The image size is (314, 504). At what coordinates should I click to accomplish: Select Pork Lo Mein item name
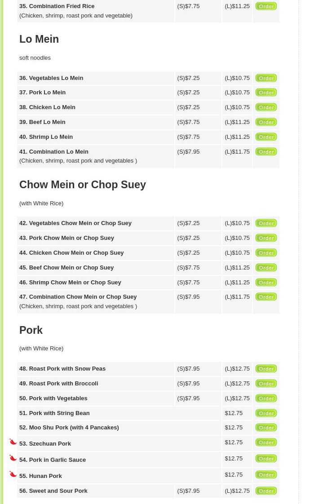click(42, 93)
